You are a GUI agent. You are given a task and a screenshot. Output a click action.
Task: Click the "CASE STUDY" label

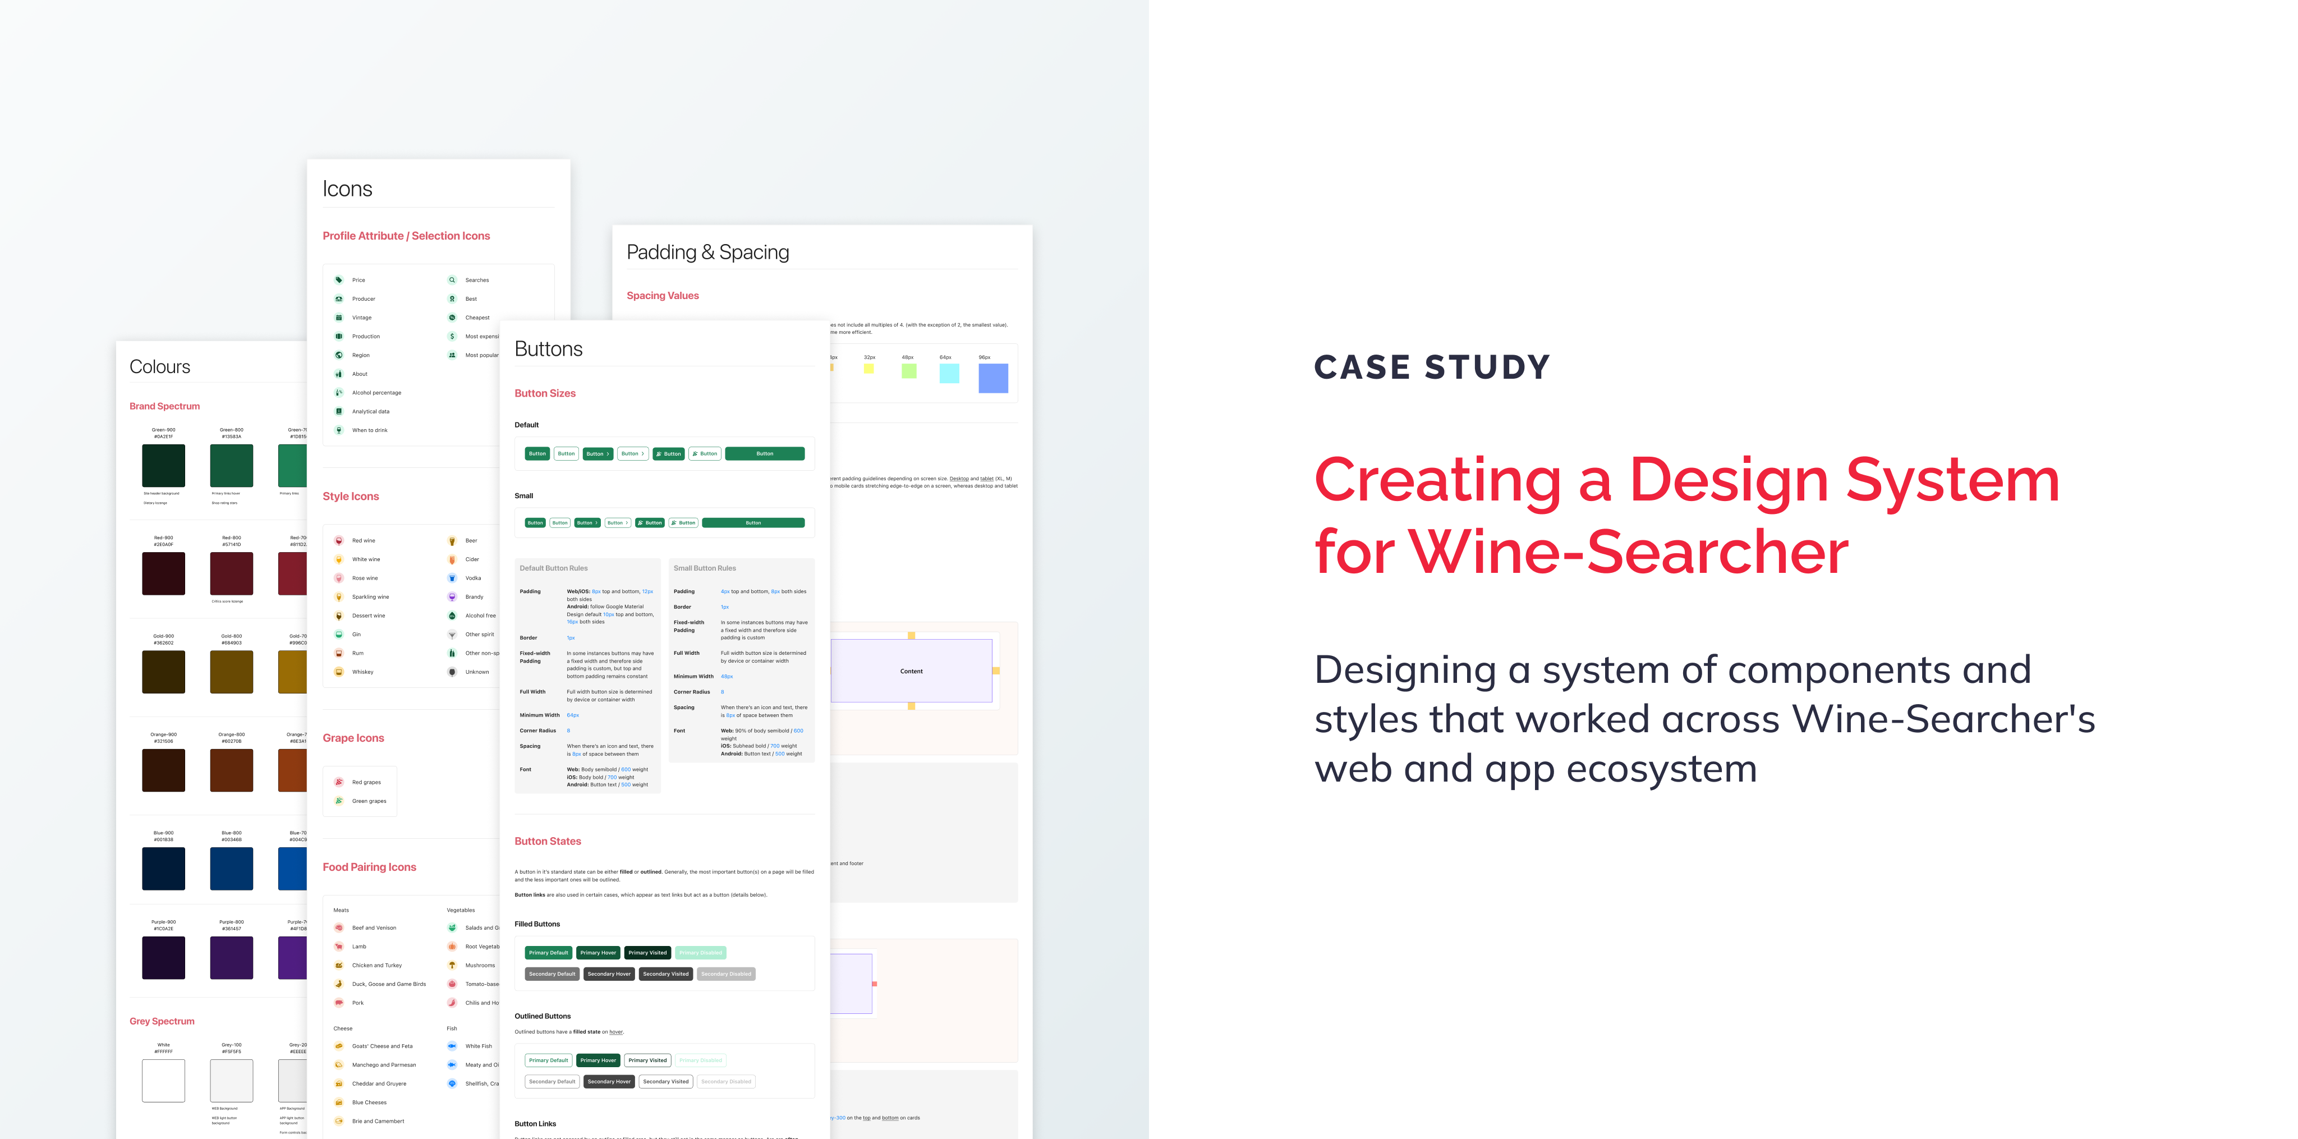[x=1433, y=366]
